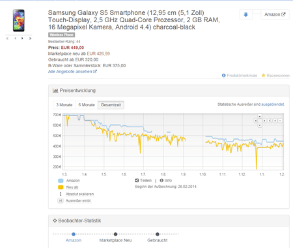Toggle 'Absolut skalieren' chart option

(77, 194)
